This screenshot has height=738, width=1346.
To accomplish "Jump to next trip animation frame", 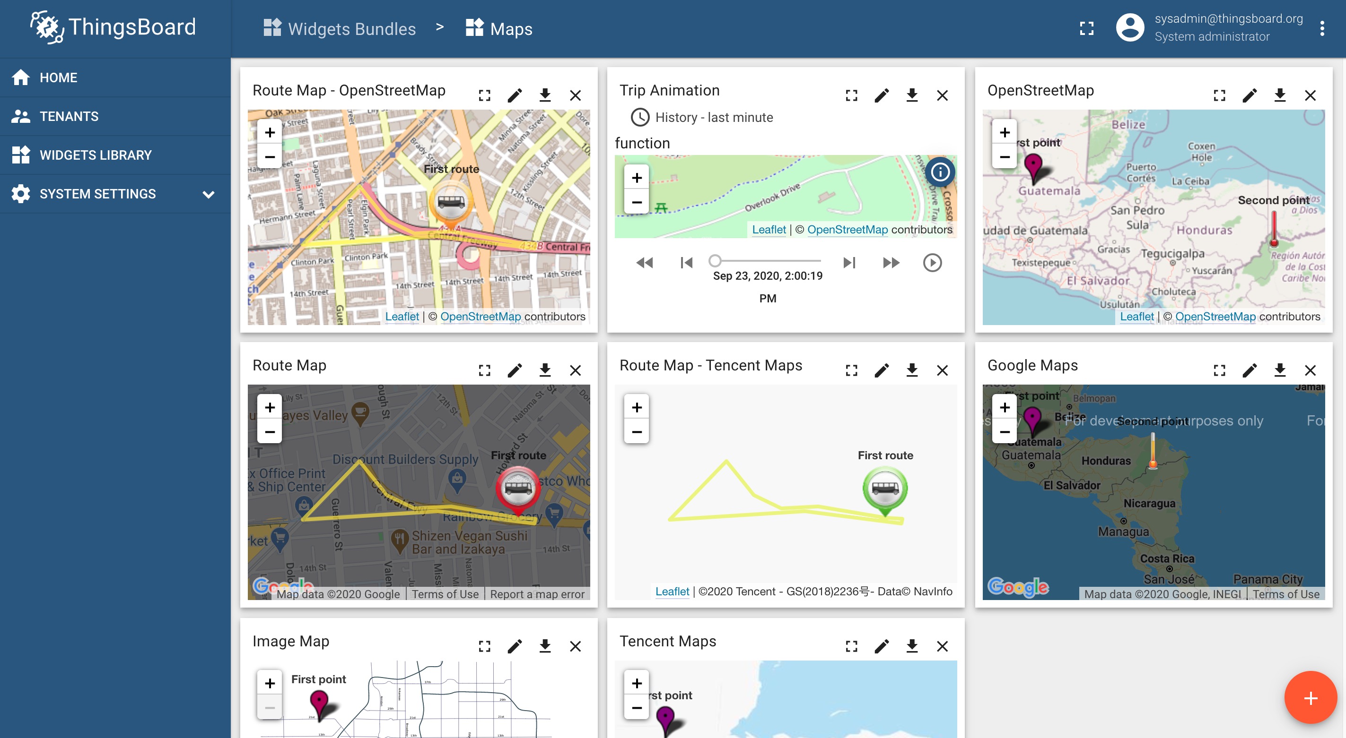I will point(849,263).
